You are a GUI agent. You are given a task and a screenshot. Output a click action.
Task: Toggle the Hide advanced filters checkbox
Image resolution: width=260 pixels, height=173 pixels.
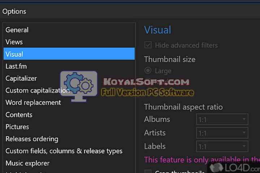[x=148, y=45]
